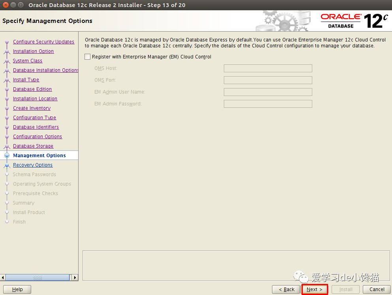Jump to Installation Location step
This screenshot has height=295, width=392.
(x=35, y=98)
